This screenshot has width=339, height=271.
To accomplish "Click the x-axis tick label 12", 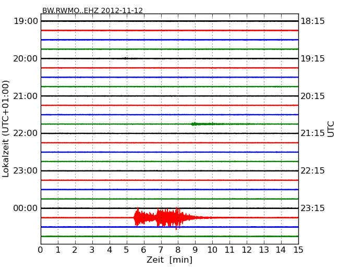I will [247, 250].
